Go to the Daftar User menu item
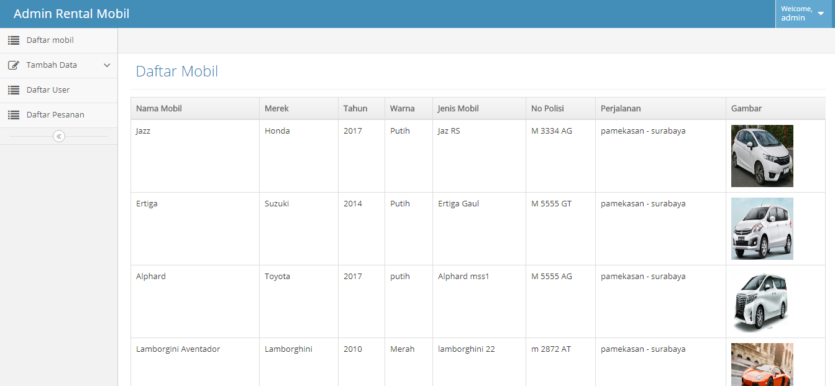Screen dimensions: 835x386 click(x=58, y=90)
